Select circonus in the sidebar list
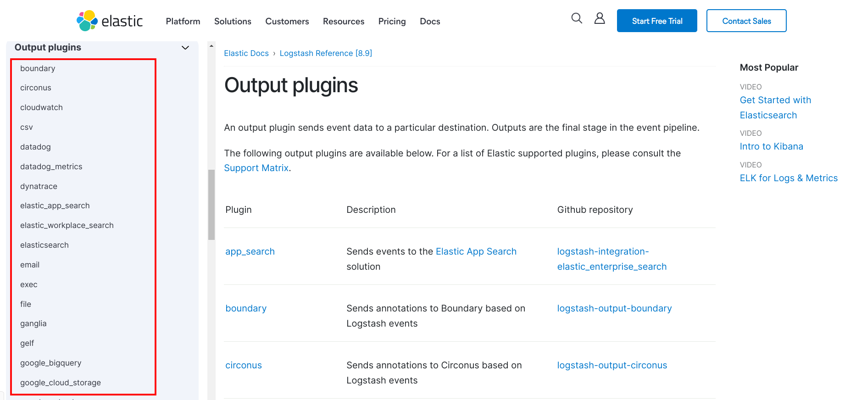The image size is (856, 400). pos(36,88)
